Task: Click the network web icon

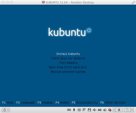Action: (84, 110)
